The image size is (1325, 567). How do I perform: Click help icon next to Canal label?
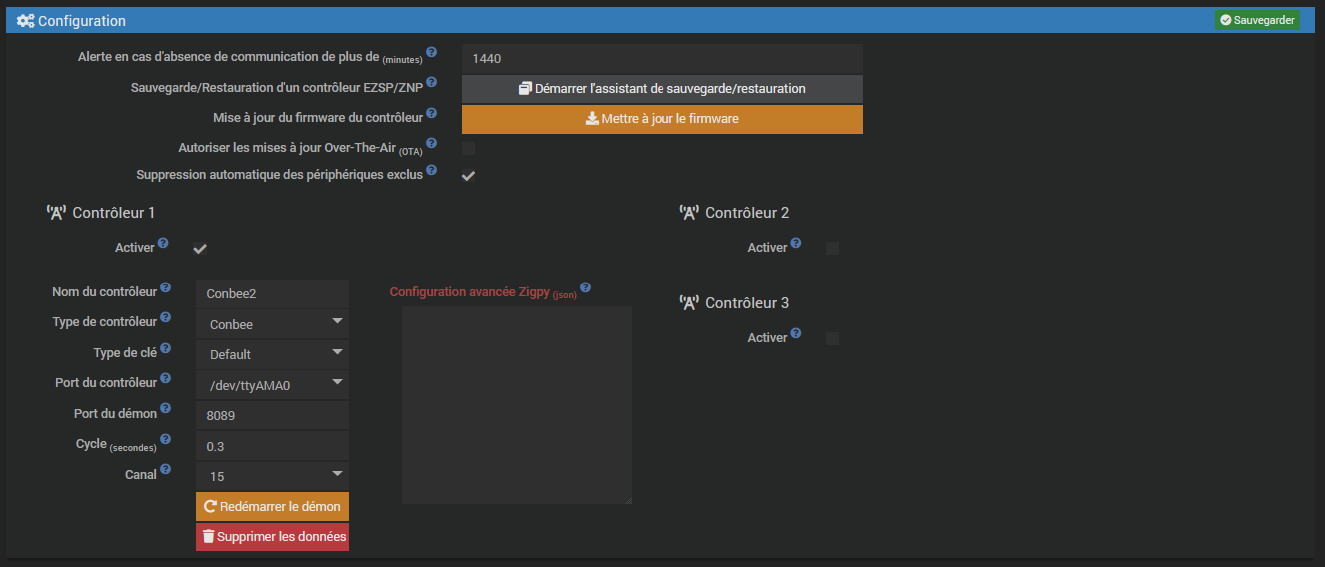[166, 470]
